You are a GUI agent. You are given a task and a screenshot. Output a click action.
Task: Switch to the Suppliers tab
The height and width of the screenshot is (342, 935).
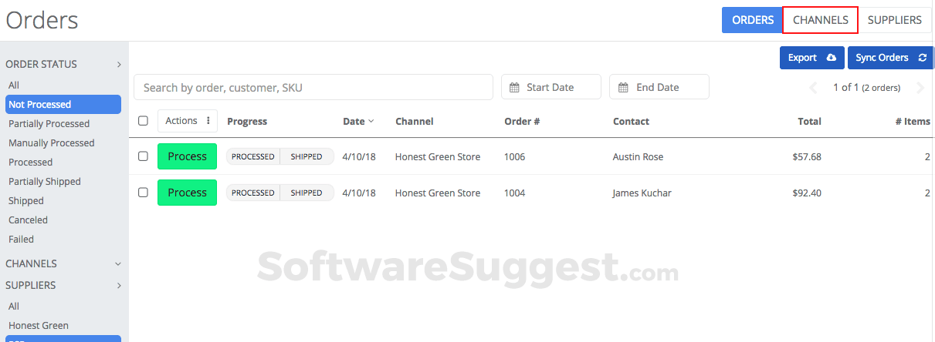pos(894,20)
